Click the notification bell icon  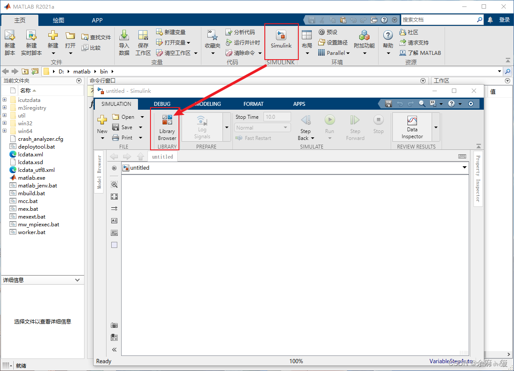[490, 20]
